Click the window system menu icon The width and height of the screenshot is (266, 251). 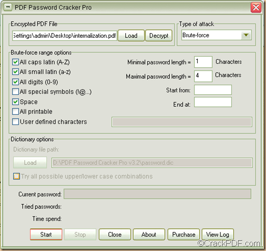(x=8, y=7)
